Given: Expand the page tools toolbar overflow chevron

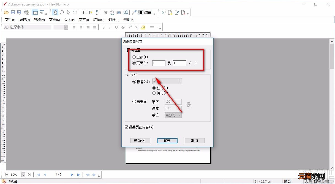Looking at the screenshot, I should click(188, 13).
